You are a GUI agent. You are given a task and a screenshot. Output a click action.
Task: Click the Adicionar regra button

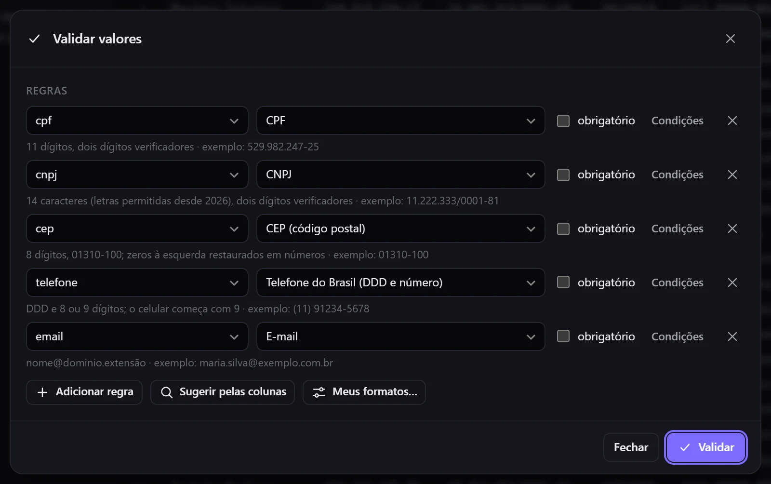click(84, 392)
